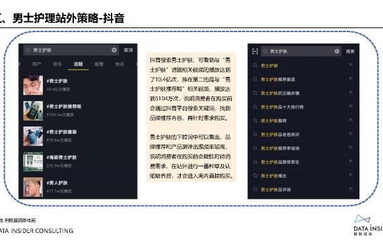Choose the suggestion reading exactly 男士护肤推荐
383x241 pixels.
coord(273,120)
